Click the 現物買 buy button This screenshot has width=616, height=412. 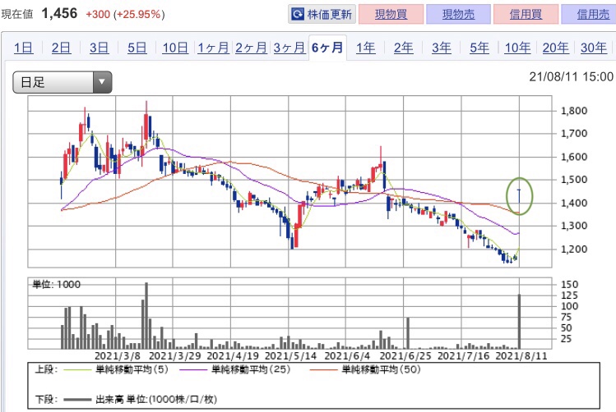[x=391, y=15]
